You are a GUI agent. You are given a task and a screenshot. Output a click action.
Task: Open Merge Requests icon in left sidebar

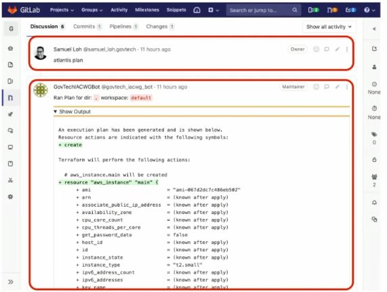tap(10, 98)
